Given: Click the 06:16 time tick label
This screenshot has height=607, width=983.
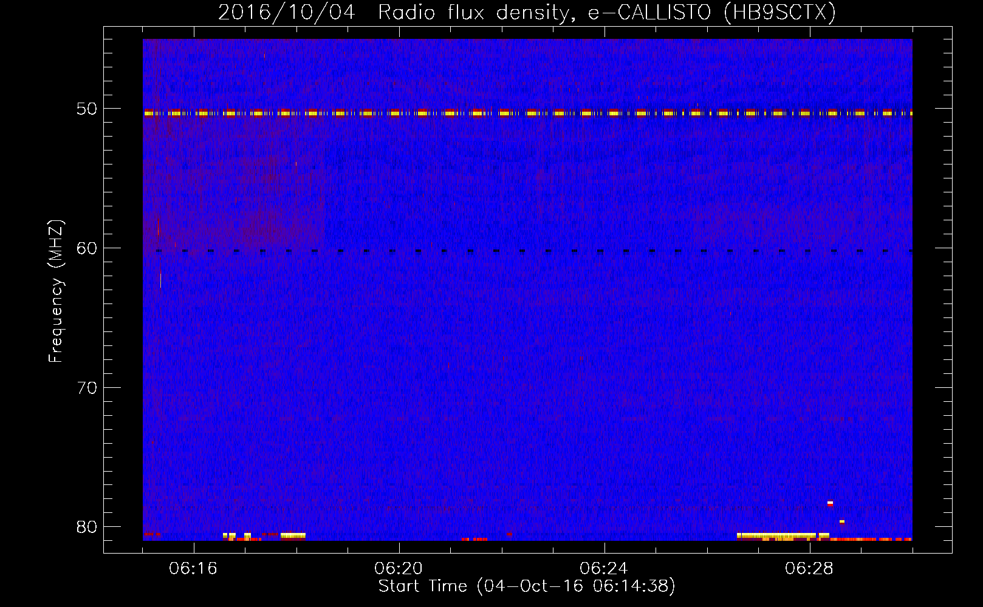Looking at the screenshot, I should click(x=193, y=569).
